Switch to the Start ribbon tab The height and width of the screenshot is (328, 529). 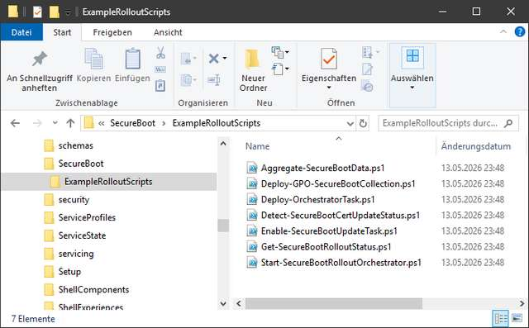click(x=62, y=32)
